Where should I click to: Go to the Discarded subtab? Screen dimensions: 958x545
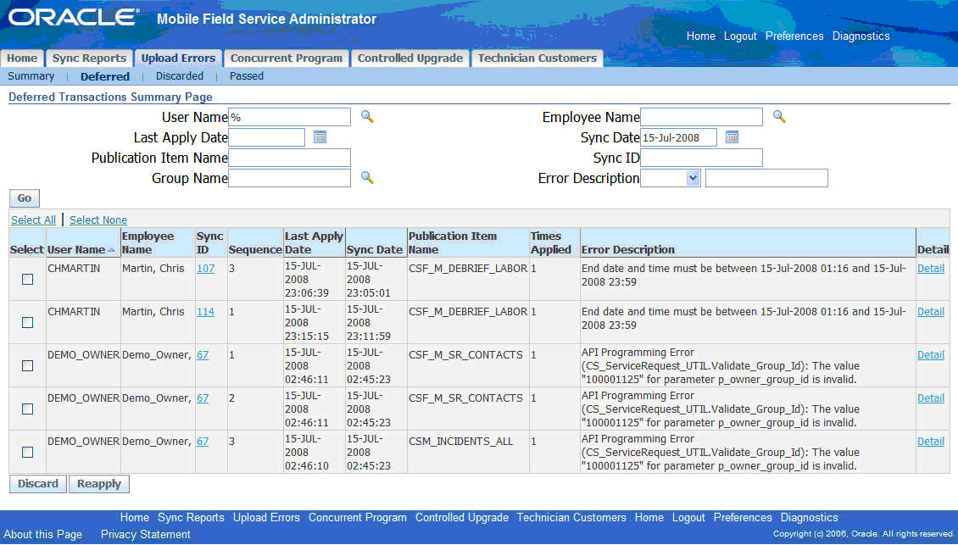180,75
